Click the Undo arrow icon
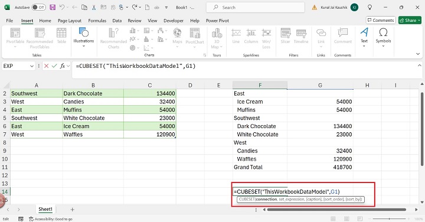Image resolution: width=425 pixels, height=222 pixels. [62, 7]
